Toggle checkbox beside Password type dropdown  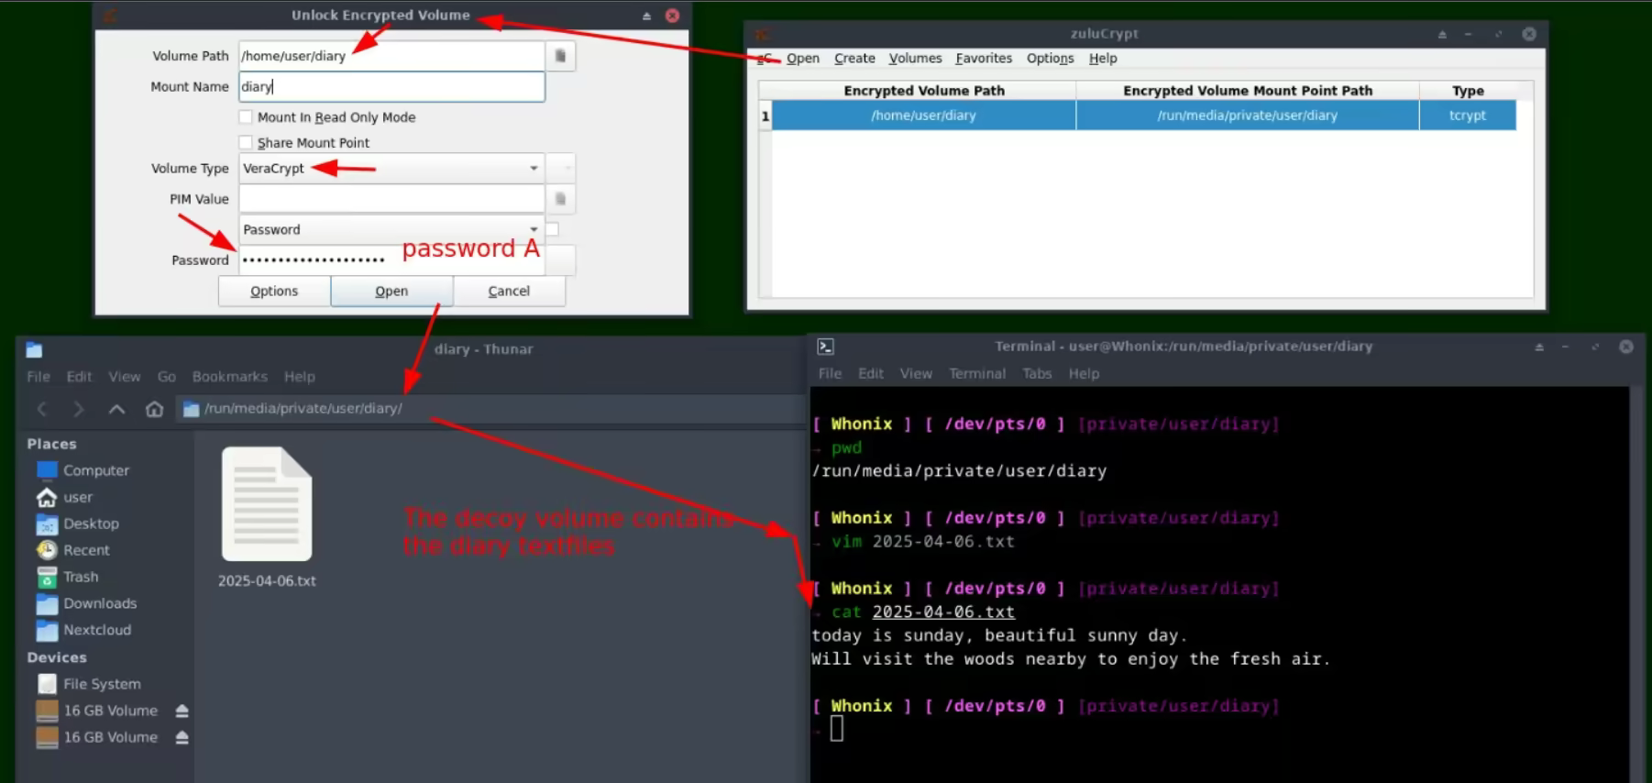click(x=553, y=229)
